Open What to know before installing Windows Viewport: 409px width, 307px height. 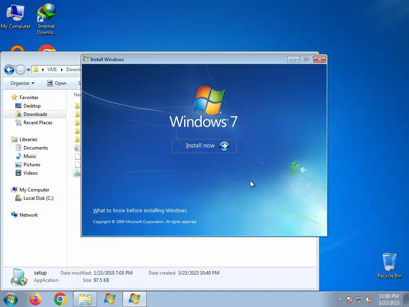(x=140, y=210)
